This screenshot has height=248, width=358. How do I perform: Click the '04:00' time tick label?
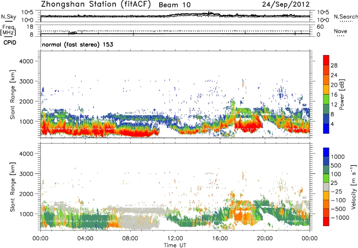85,239
